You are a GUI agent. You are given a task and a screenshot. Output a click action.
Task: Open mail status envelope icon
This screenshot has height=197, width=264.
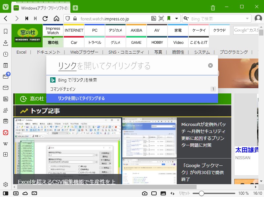[x=34, y=193]
